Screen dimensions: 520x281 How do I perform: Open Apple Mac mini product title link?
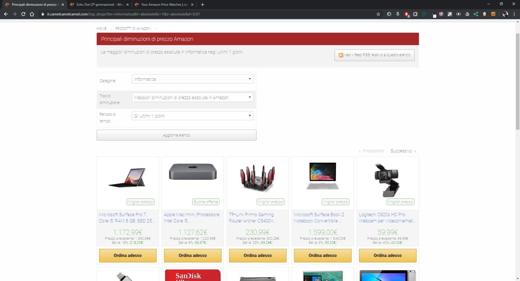(192, 218)
